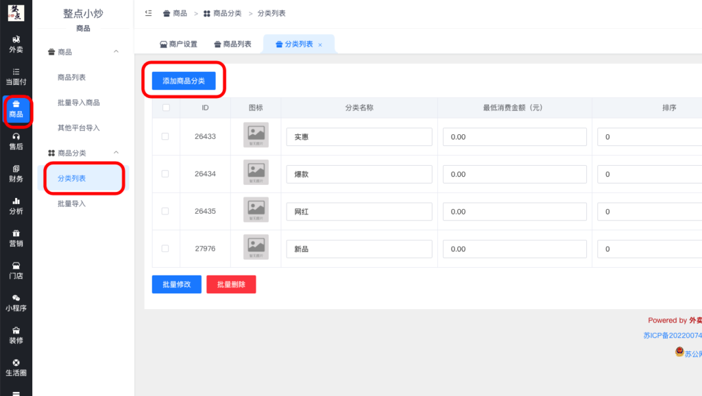702x396 pixels.
Task: Select the 营销 marketing icon
Action: tap(16, 239)
